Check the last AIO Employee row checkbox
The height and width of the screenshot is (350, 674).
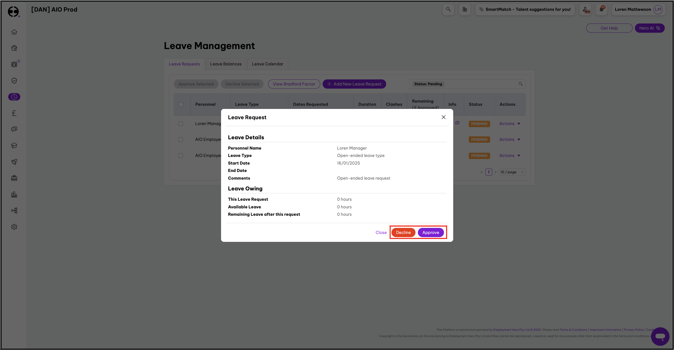click(x=181, y=156)
